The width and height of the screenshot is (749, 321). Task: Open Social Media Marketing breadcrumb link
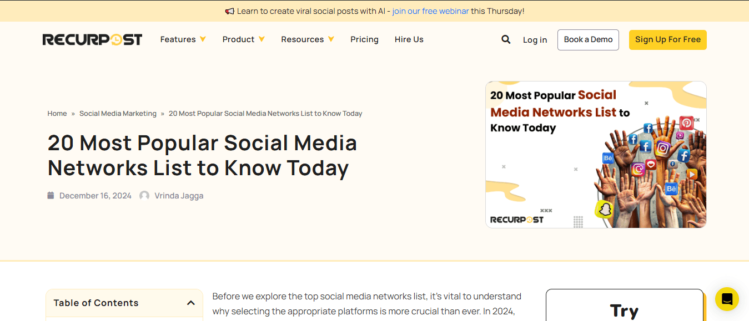[x=118, y=114]
